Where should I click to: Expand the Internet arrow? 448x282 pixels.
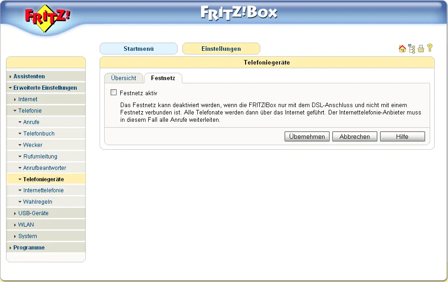click(15, 99)
